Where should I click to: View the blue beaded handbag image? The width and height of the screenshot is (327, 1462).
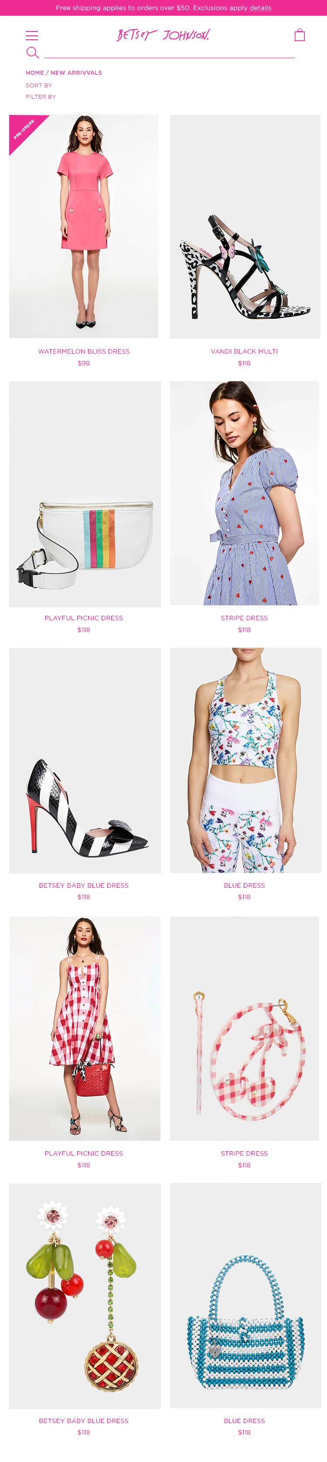(245, 1296)
